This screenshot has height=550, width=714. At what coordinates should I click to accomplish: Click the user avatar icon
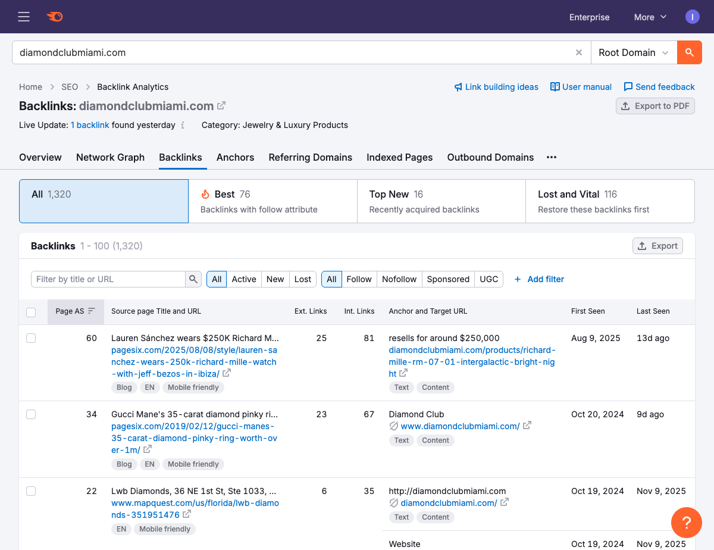point(693,17)
